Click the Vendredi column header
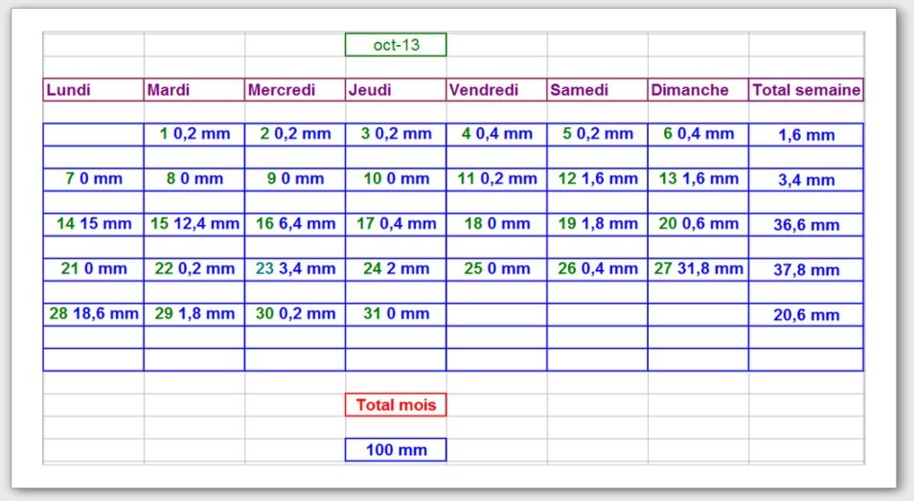914x501 pixels. click(x=496, y=90)
